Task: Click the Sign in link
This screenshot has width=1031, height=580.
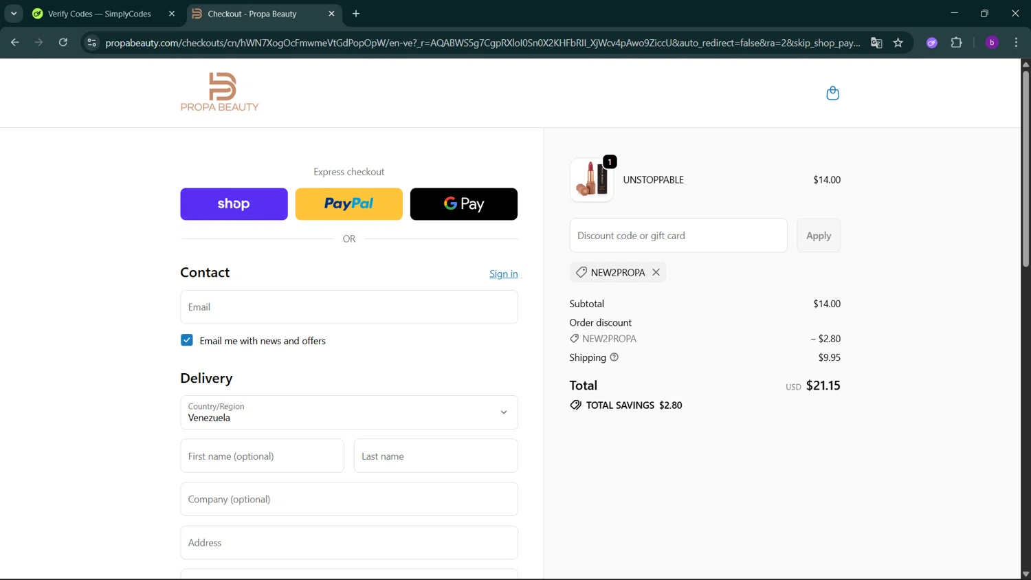Action: (504, 274)
